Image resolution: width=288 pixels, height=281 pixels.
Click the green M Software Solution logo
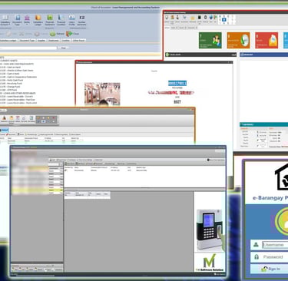(210, 263)
